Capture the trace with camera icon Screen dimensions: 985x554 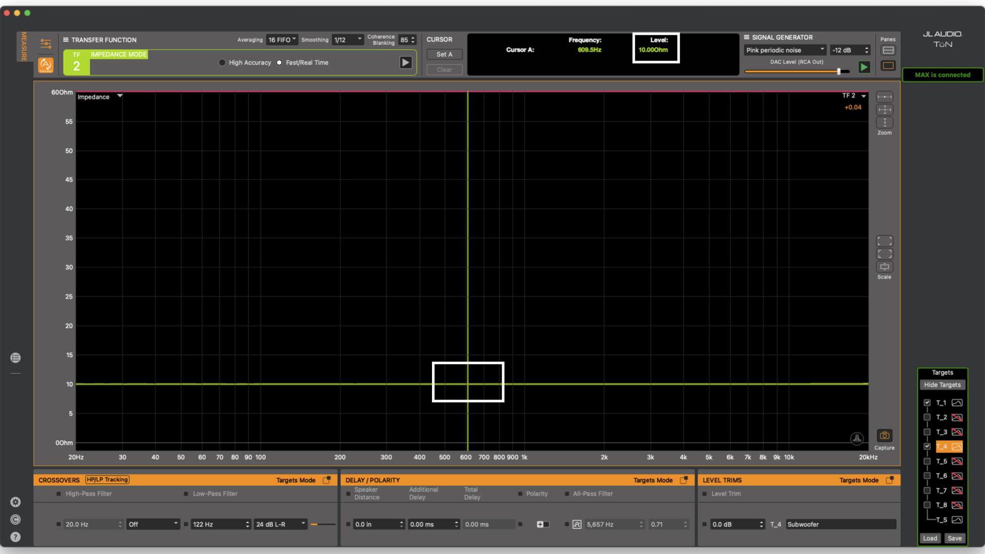pos(884,436)
